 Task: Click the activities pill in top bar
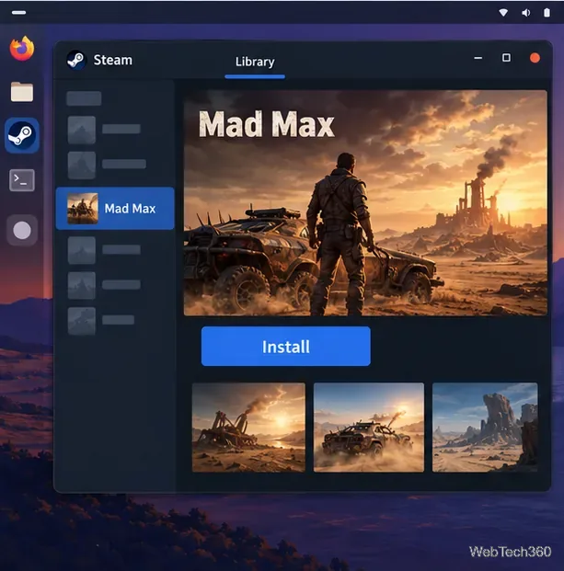point(18,13)
